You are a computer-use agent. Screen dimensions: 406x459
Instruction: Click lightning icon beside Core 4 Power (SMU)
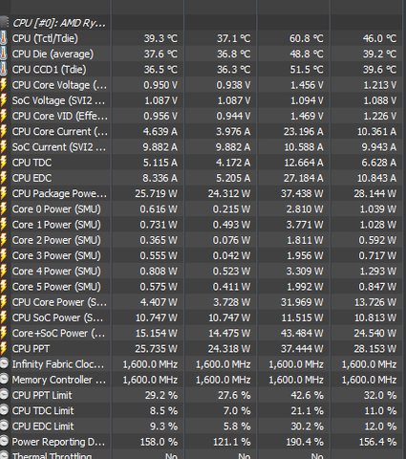coord(4,272)
